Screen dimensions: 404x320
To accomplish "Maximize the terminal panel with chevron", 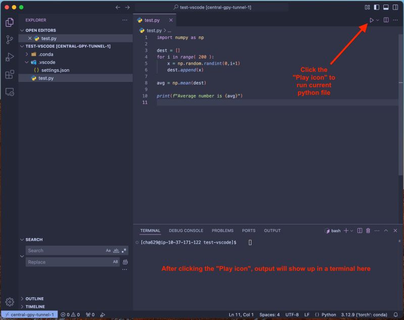I will coord(386,231).
